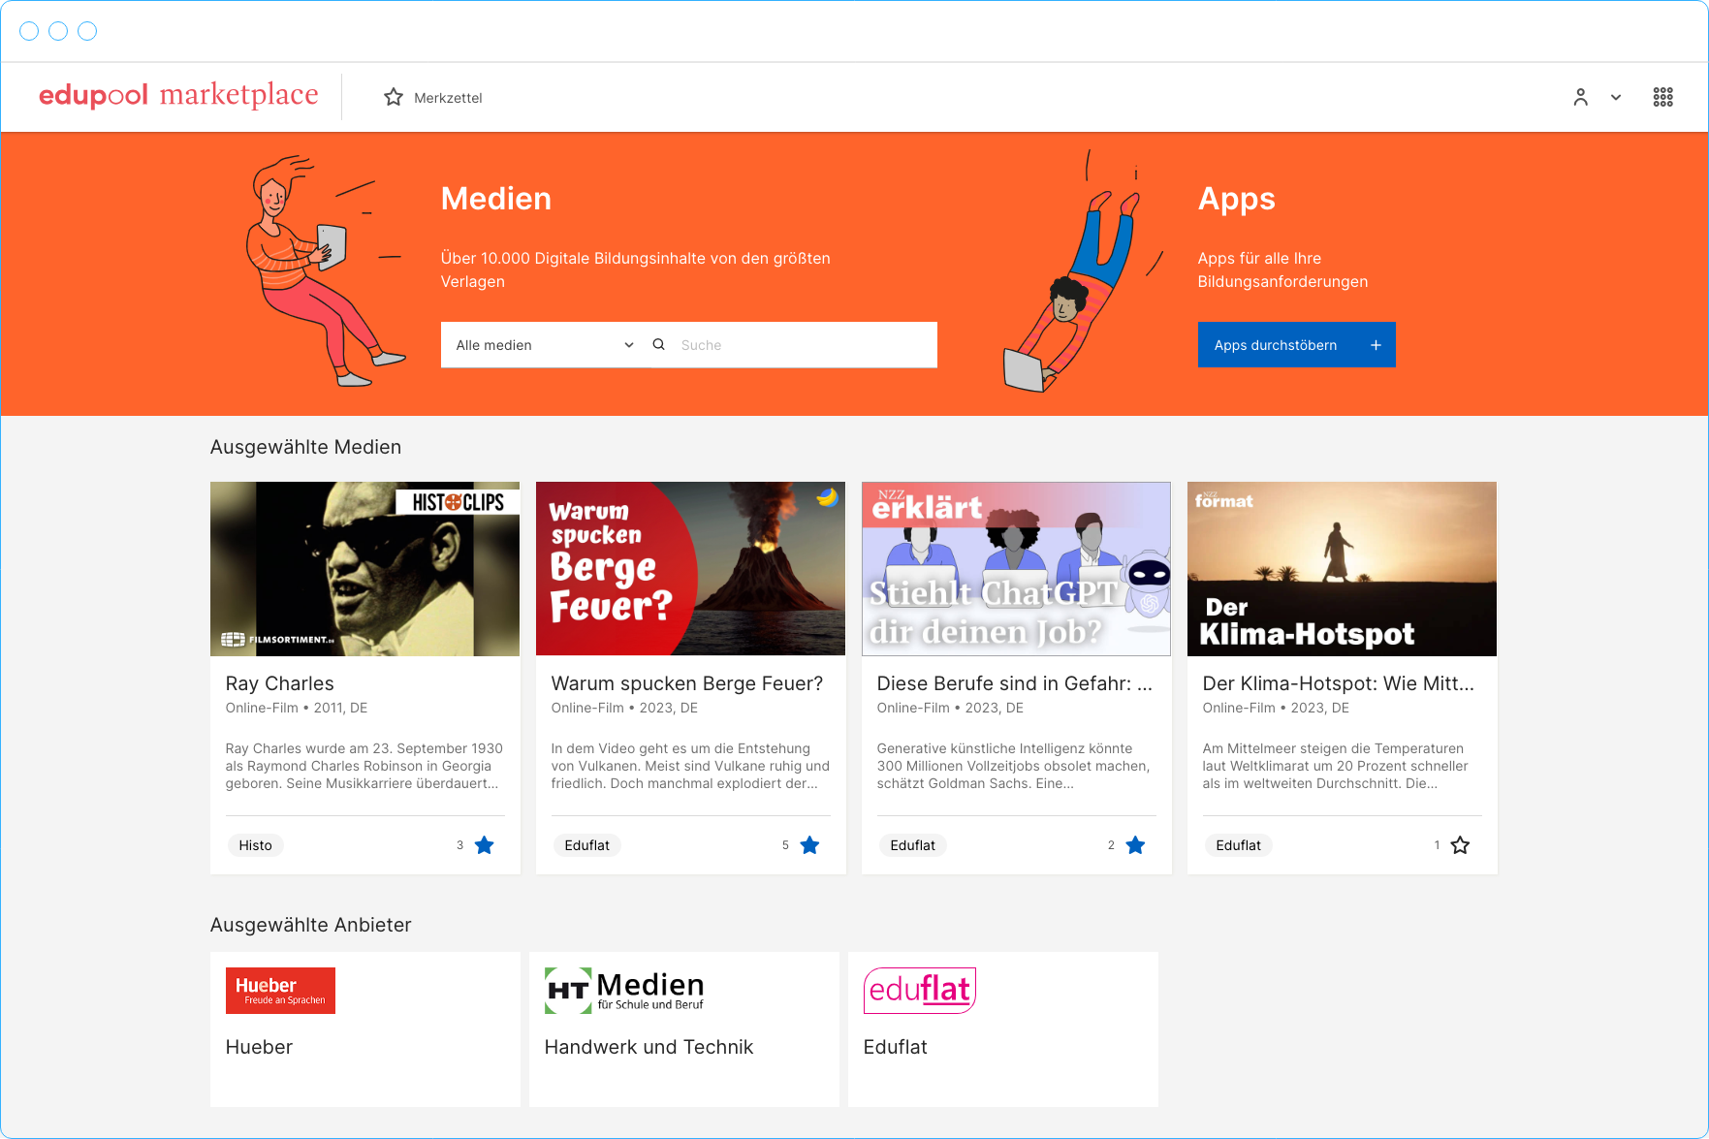Image resolution: width=1709 pixels, height=1139 pixels.
Task: Click the Histo provider tag
Action: point(256,845)
